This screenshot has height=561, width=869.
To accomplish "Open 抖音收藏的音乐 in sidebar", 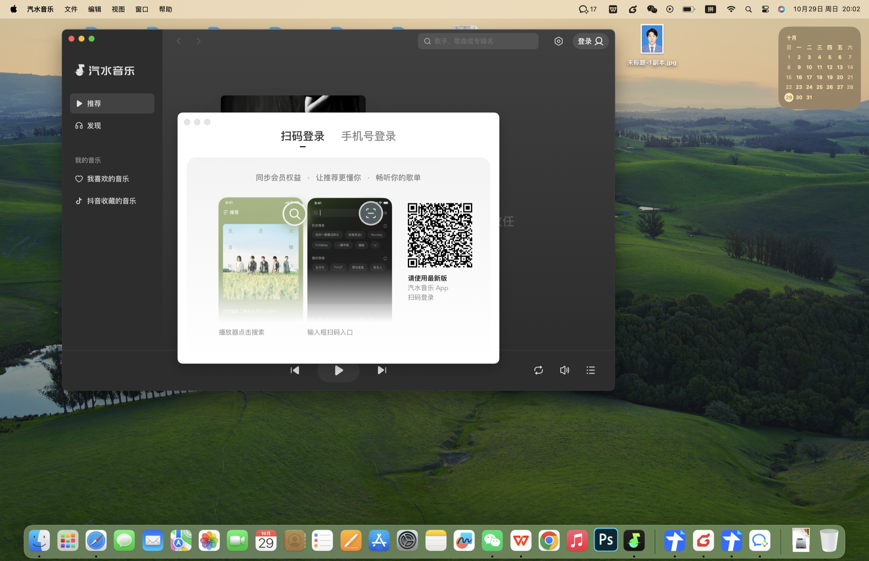I will coord(111,201).
